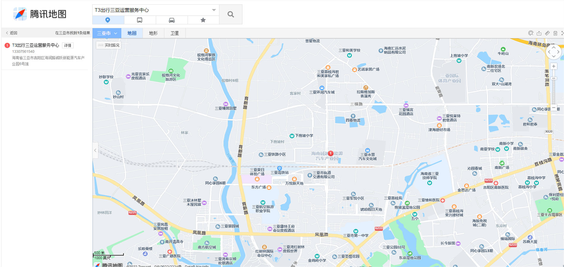Click 海南汇远水泥制品有限公司 marker
The height and width of the screenshot is (267, 564).
pos(381,51)
